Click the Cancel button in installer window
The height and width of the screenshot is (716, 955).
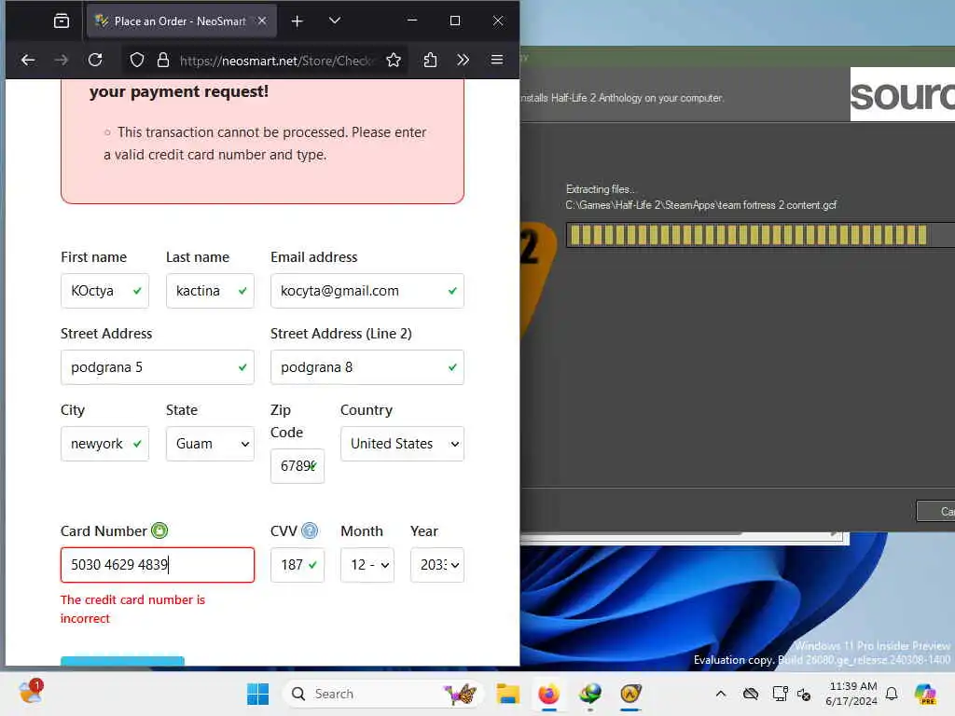[x=936, y=511]
